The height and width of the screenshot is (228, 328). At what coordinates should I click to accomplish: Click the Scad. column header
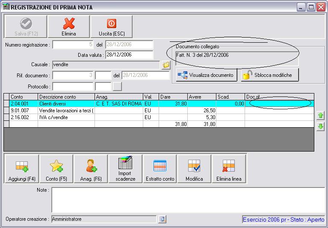[x=230, y=97]
